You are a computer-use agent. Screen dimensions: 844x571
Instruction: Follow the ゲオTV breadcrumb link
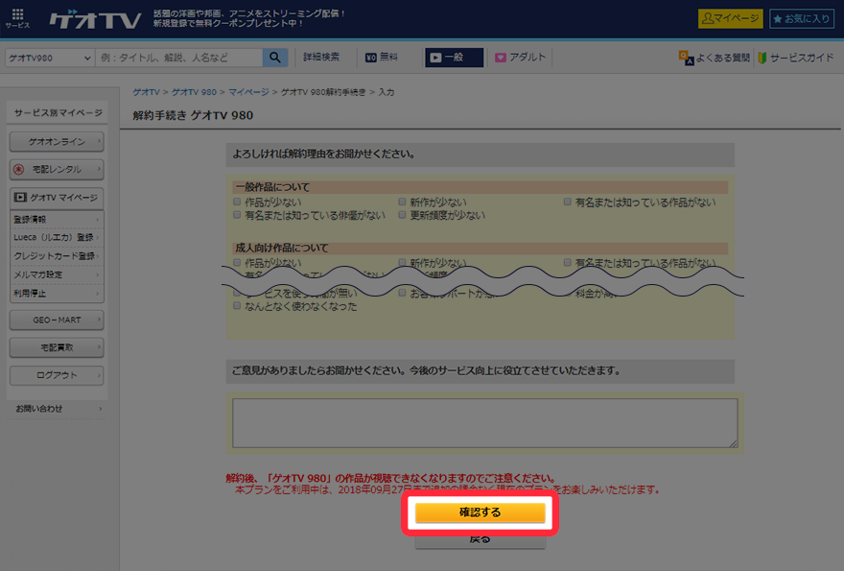[x=147, y=92]
